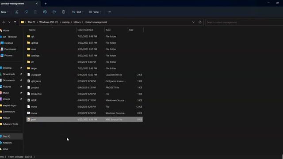Sort by Size column header
283x159 pixels.
(131, 30)
